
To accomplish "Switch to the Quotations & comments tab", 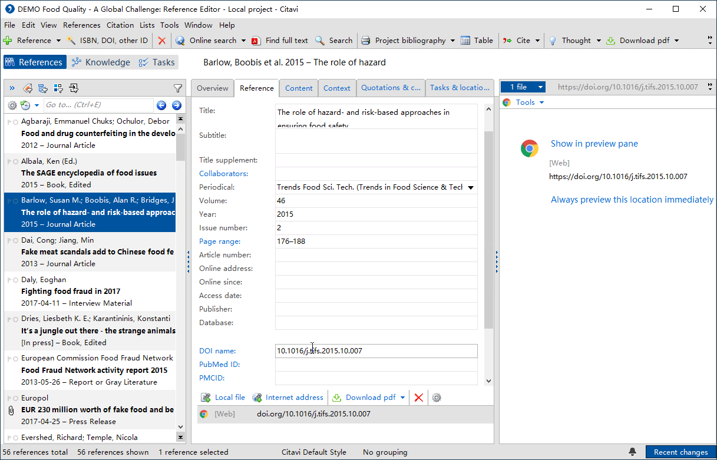I will click(x=391, y=88).
